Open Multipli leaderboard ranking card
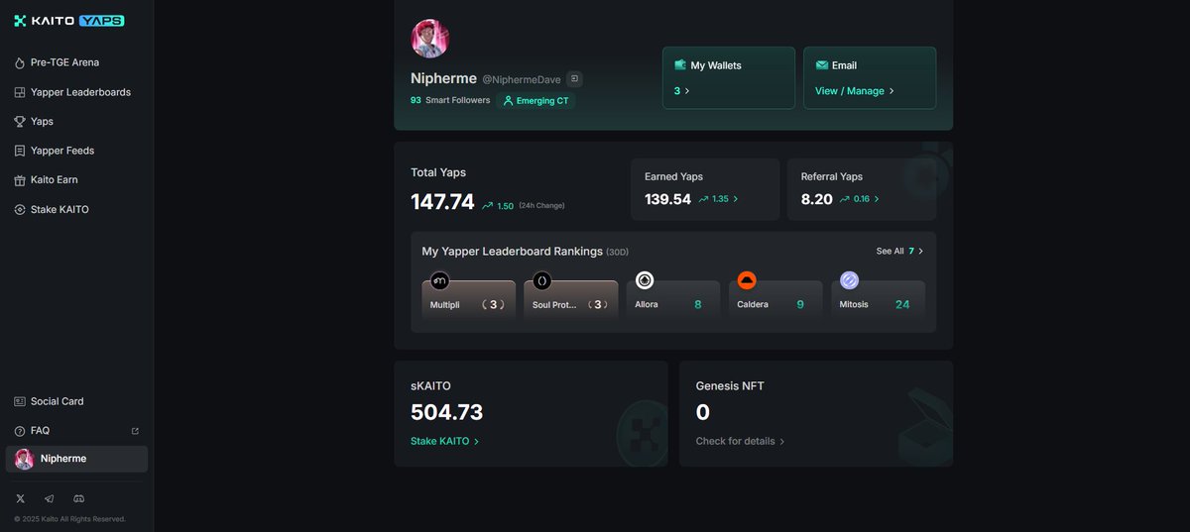This screenshot has width=1190, height=532. point(468,300)
